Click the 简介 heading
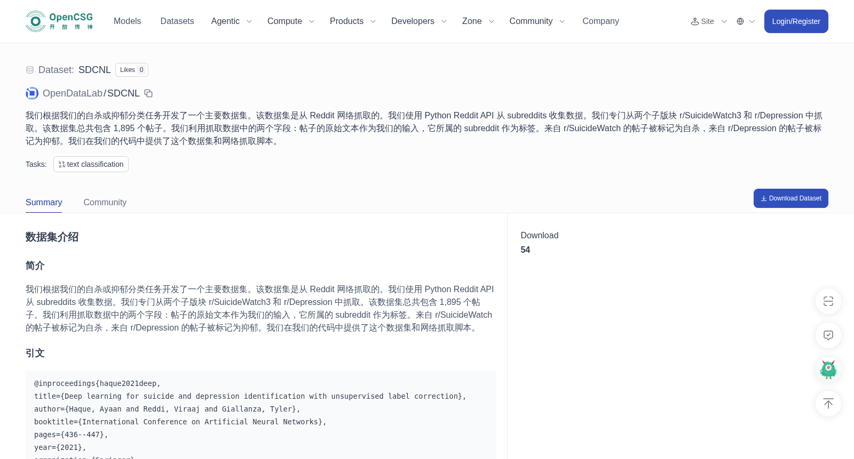The width and height of the screenshot is (854, 459). pos(35,265)
